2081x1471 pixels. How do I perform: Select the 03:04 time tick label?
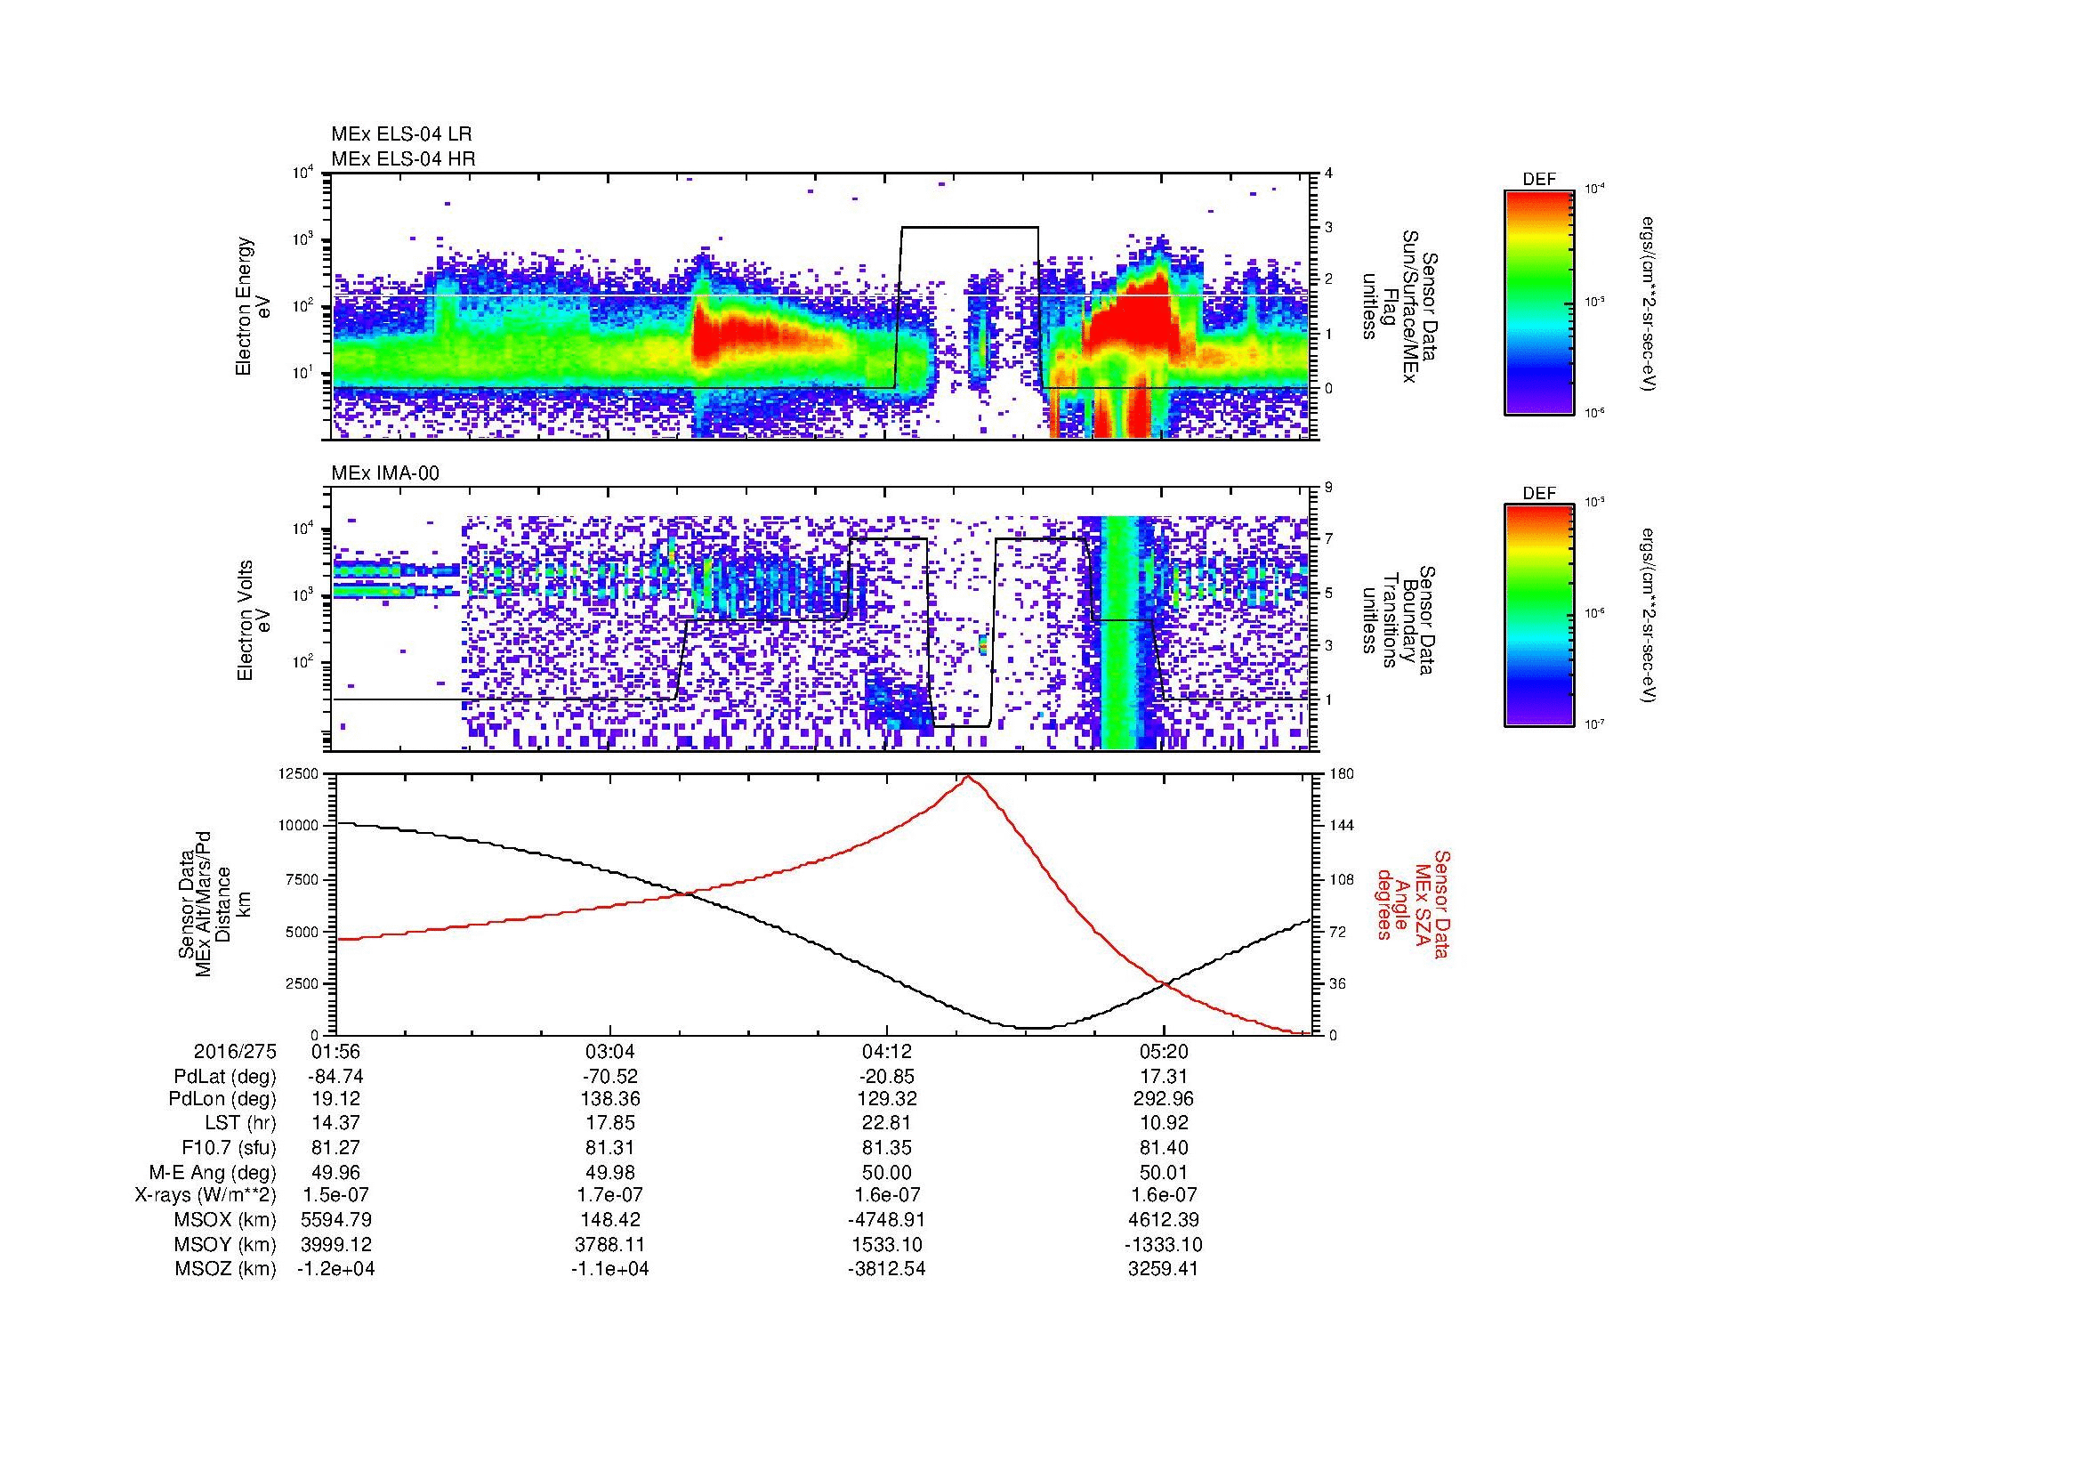click(611, 1052)
